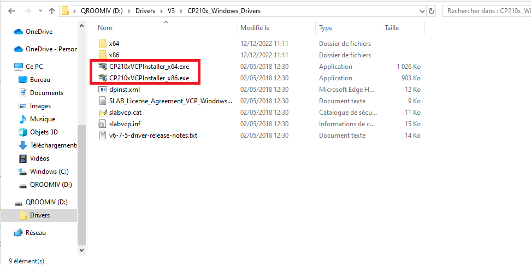531x265 pixels.
Task: Click the CP210xVCPInstaller_x86.exe file name
Action: pos(149,78)
